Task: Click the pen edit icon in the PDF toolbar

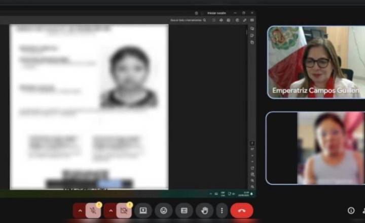Action: [x=245, y=20]
